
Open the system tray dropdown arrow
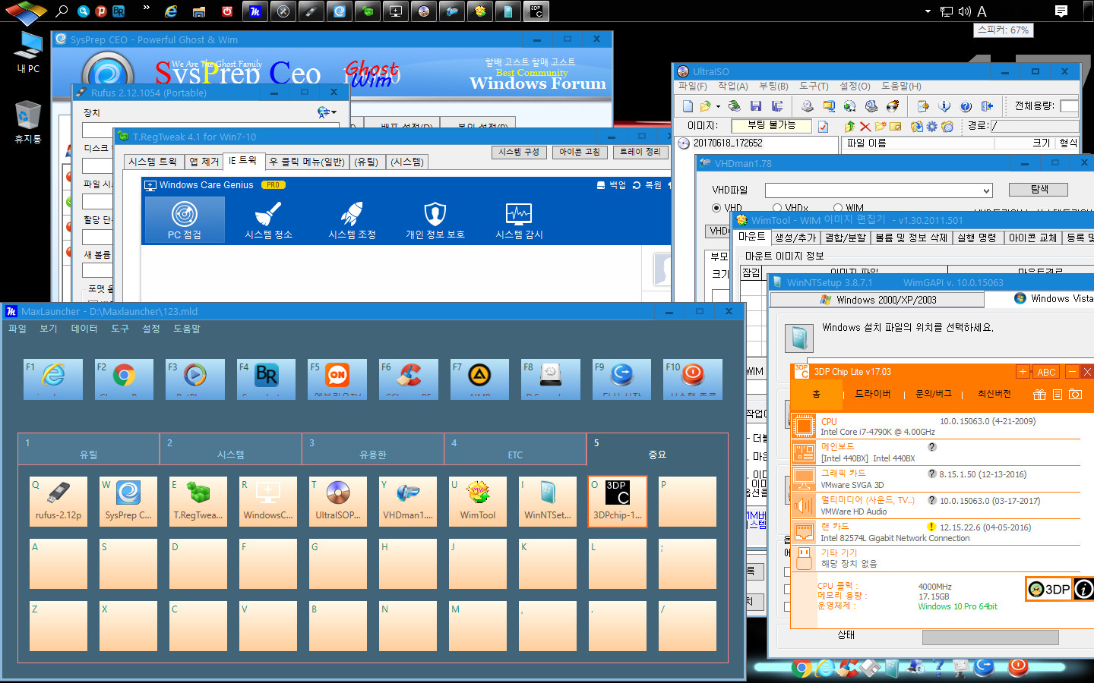point(928,11)
